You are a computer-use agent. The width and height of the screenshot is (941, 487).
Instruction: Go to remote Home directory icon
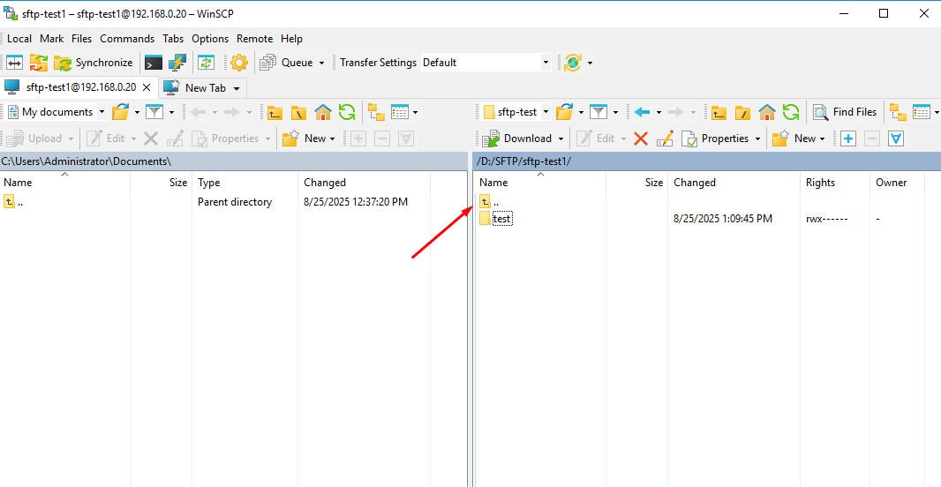[767, 111]
